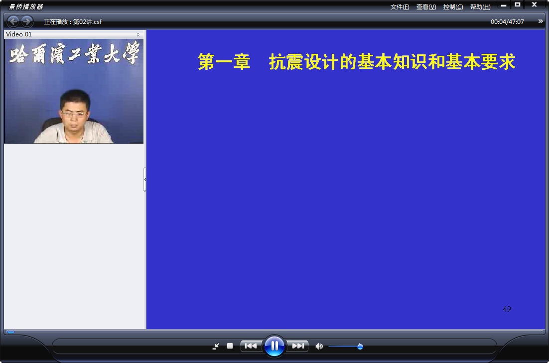Open the 帮助(H) menu
The width and height of the screenshot is (549, 363).
[x=480, y=7]
